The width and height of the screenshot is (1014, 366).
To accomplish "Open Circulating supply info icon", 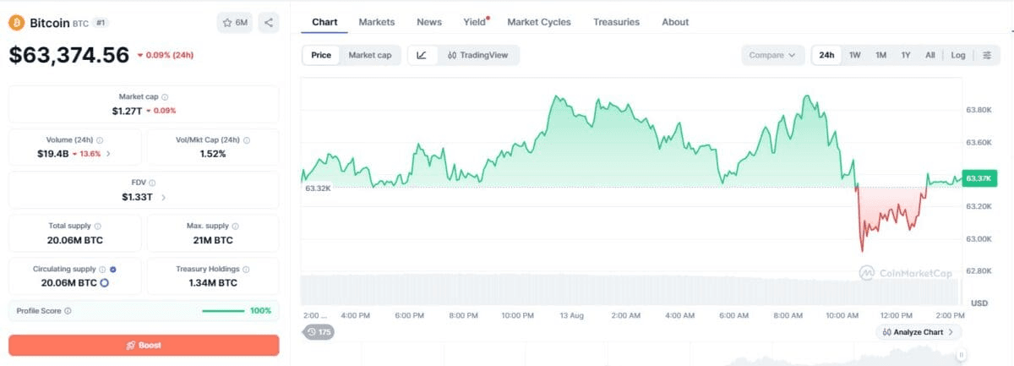I will [102, 270].
